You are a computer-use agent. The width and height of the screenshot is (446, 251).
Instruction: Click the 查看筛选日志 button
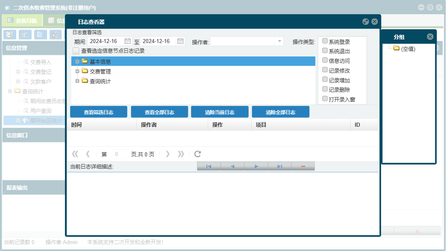(99, 112)
